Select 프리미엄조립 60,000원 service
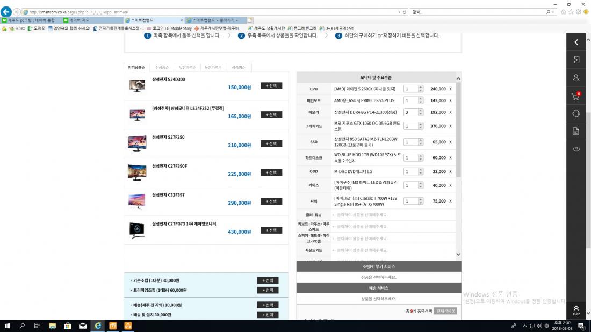The image size is (591, 332). (x=268, y=290)
